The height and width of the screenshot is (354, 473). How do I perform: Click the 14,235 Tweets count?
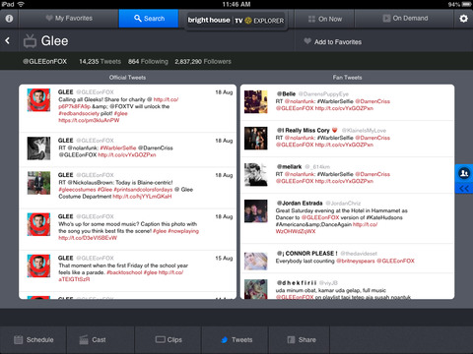click(x=100, y=61)
